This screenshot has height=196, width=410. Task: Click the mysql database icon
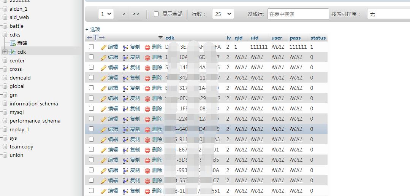pos(5,112)
